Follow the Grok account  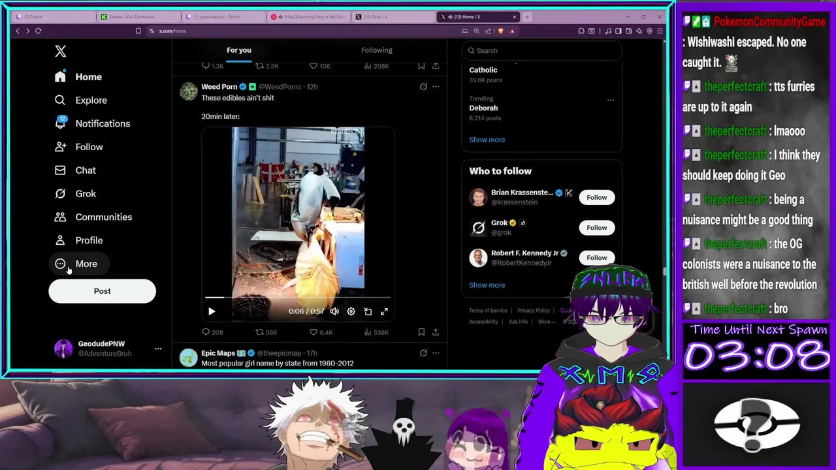[x=596, y=228]
